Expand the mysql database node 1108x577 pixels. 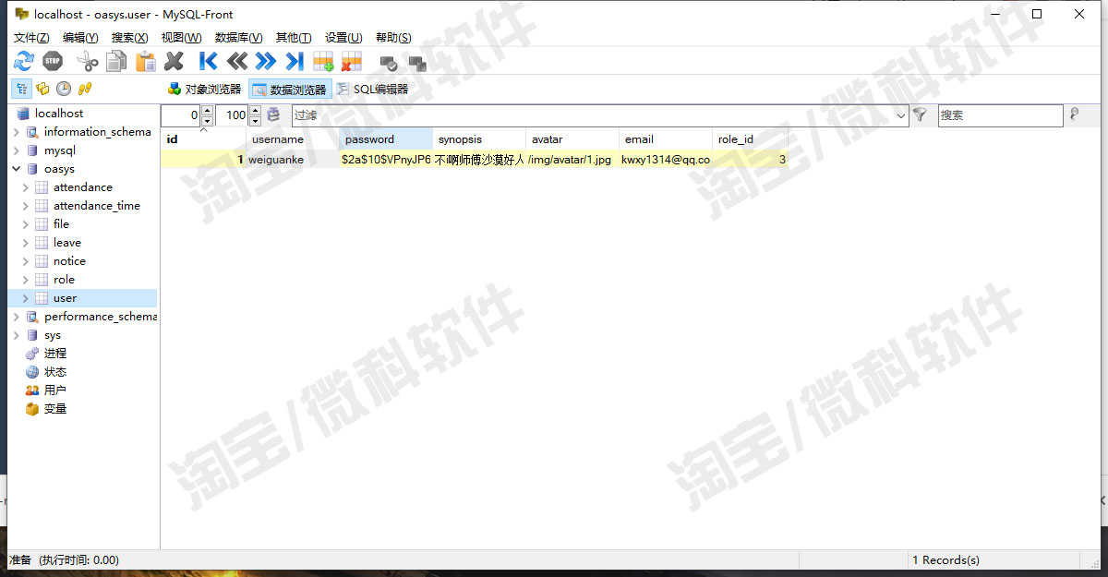pos(16,150)
